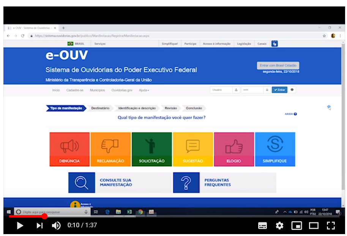
Task: Open the Sugestão speech bubble tile
Action: 193,149
